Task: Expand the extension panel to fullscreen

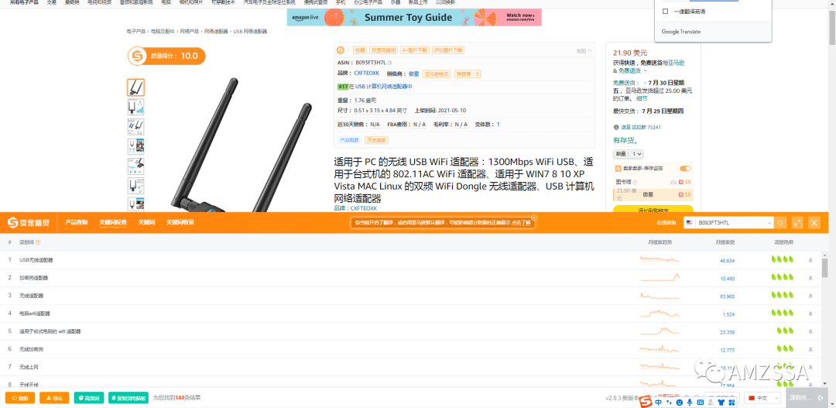Action: pyautogui.click(x=797, y=222)
